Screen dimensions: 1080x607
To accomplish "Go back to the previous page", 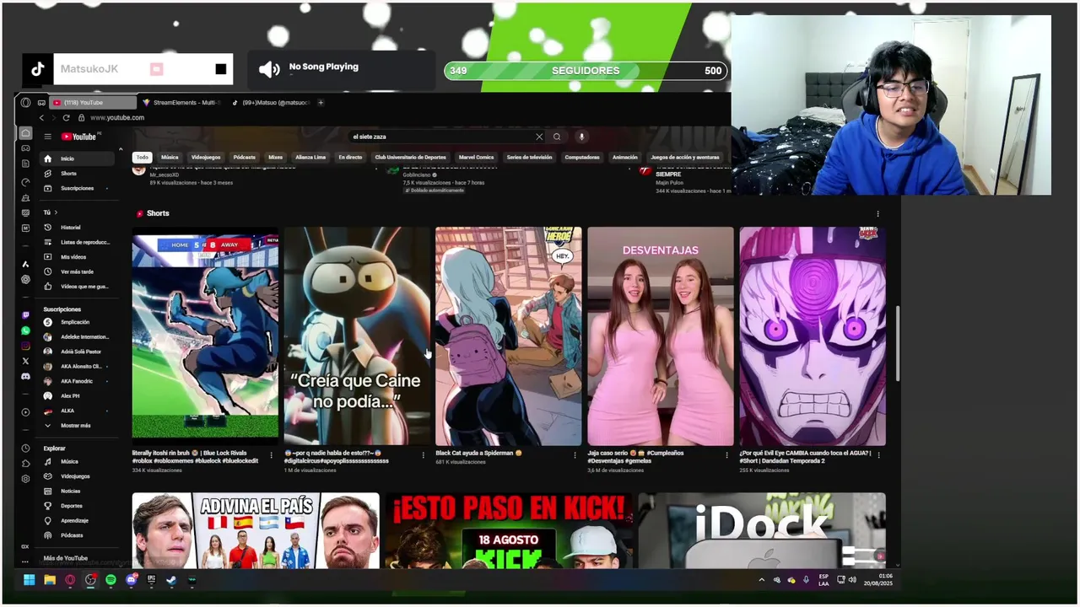I will click(x=41, y=117).
